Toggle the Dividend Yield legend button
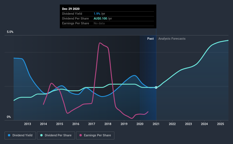233x144 pixels. (20, 135)
